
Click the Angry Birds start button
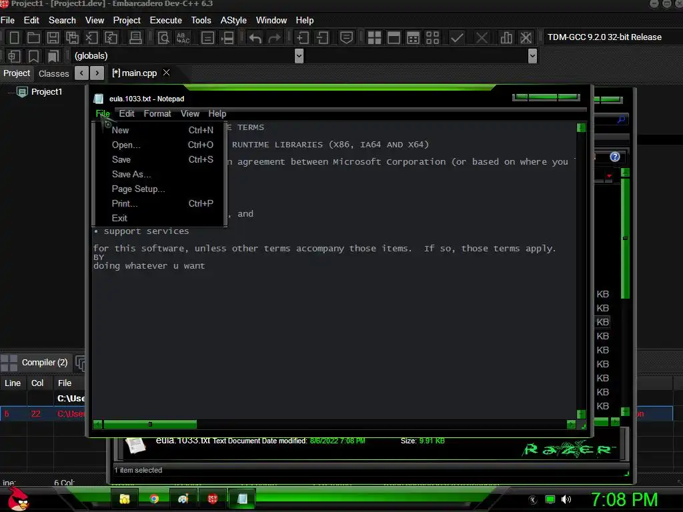tap(18, 499)
